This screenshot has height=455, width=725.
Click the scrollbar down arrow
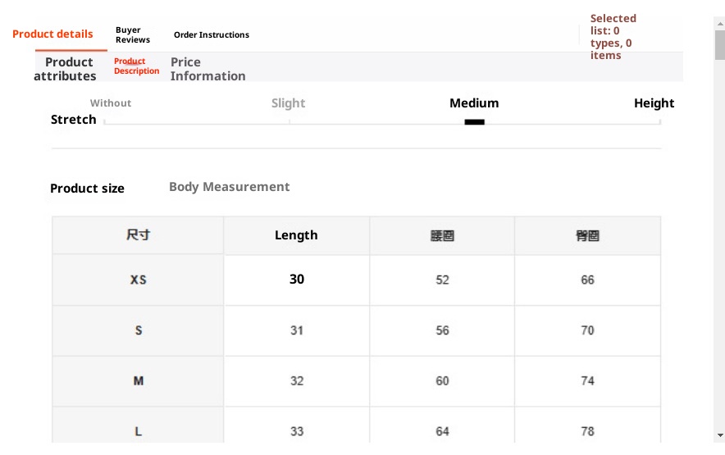719,435
